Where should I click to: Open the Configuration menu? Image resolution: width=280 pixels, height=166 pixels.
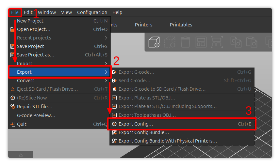pyautogui.click(x=92, y=12)
